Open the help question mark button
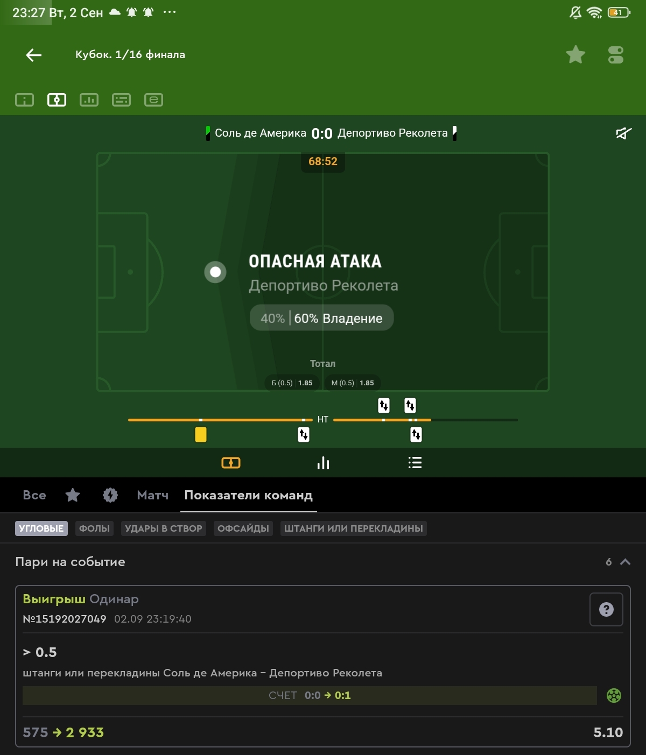 tap(606, 609)
